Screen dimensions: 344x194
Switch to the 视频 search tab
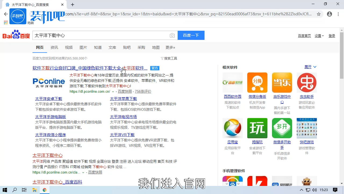(69, 47)
